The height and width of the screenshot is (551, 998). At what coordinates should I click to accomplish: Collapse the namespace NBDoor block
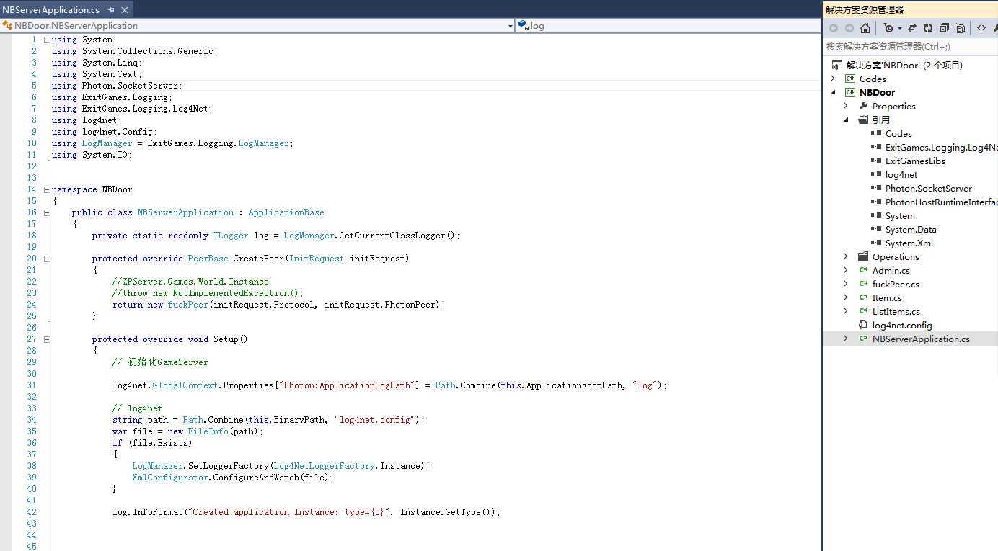pos(47,189)
